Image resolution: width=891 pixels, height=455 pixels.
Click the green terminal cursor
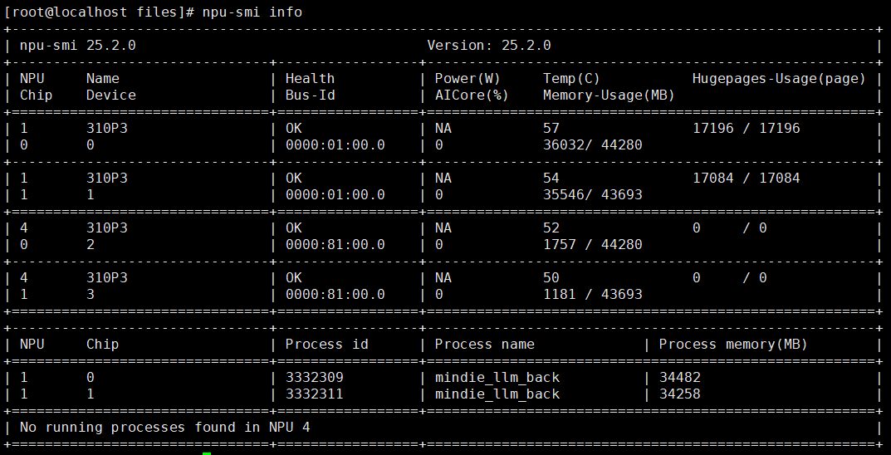pos(207,453)
